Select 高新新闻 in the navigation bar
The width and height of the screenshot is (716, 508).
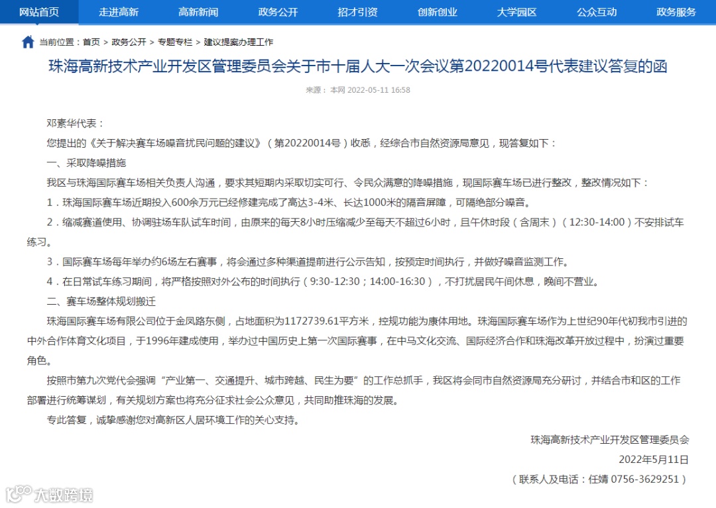click(198, 12)
